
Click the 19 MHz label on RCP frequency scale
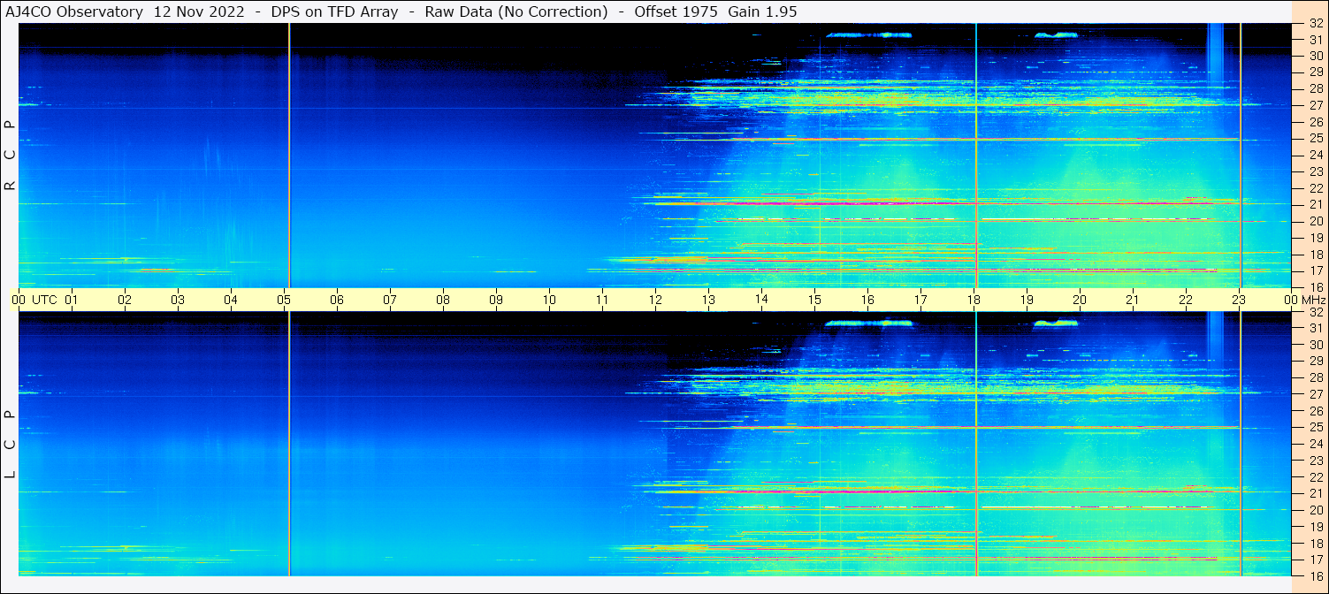tap(1316, 237)
